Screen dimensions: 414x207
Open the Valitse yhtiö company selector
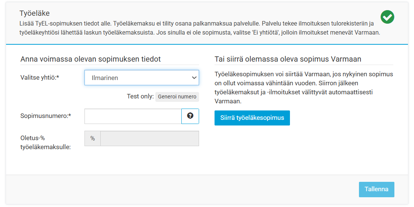(141, 78)
